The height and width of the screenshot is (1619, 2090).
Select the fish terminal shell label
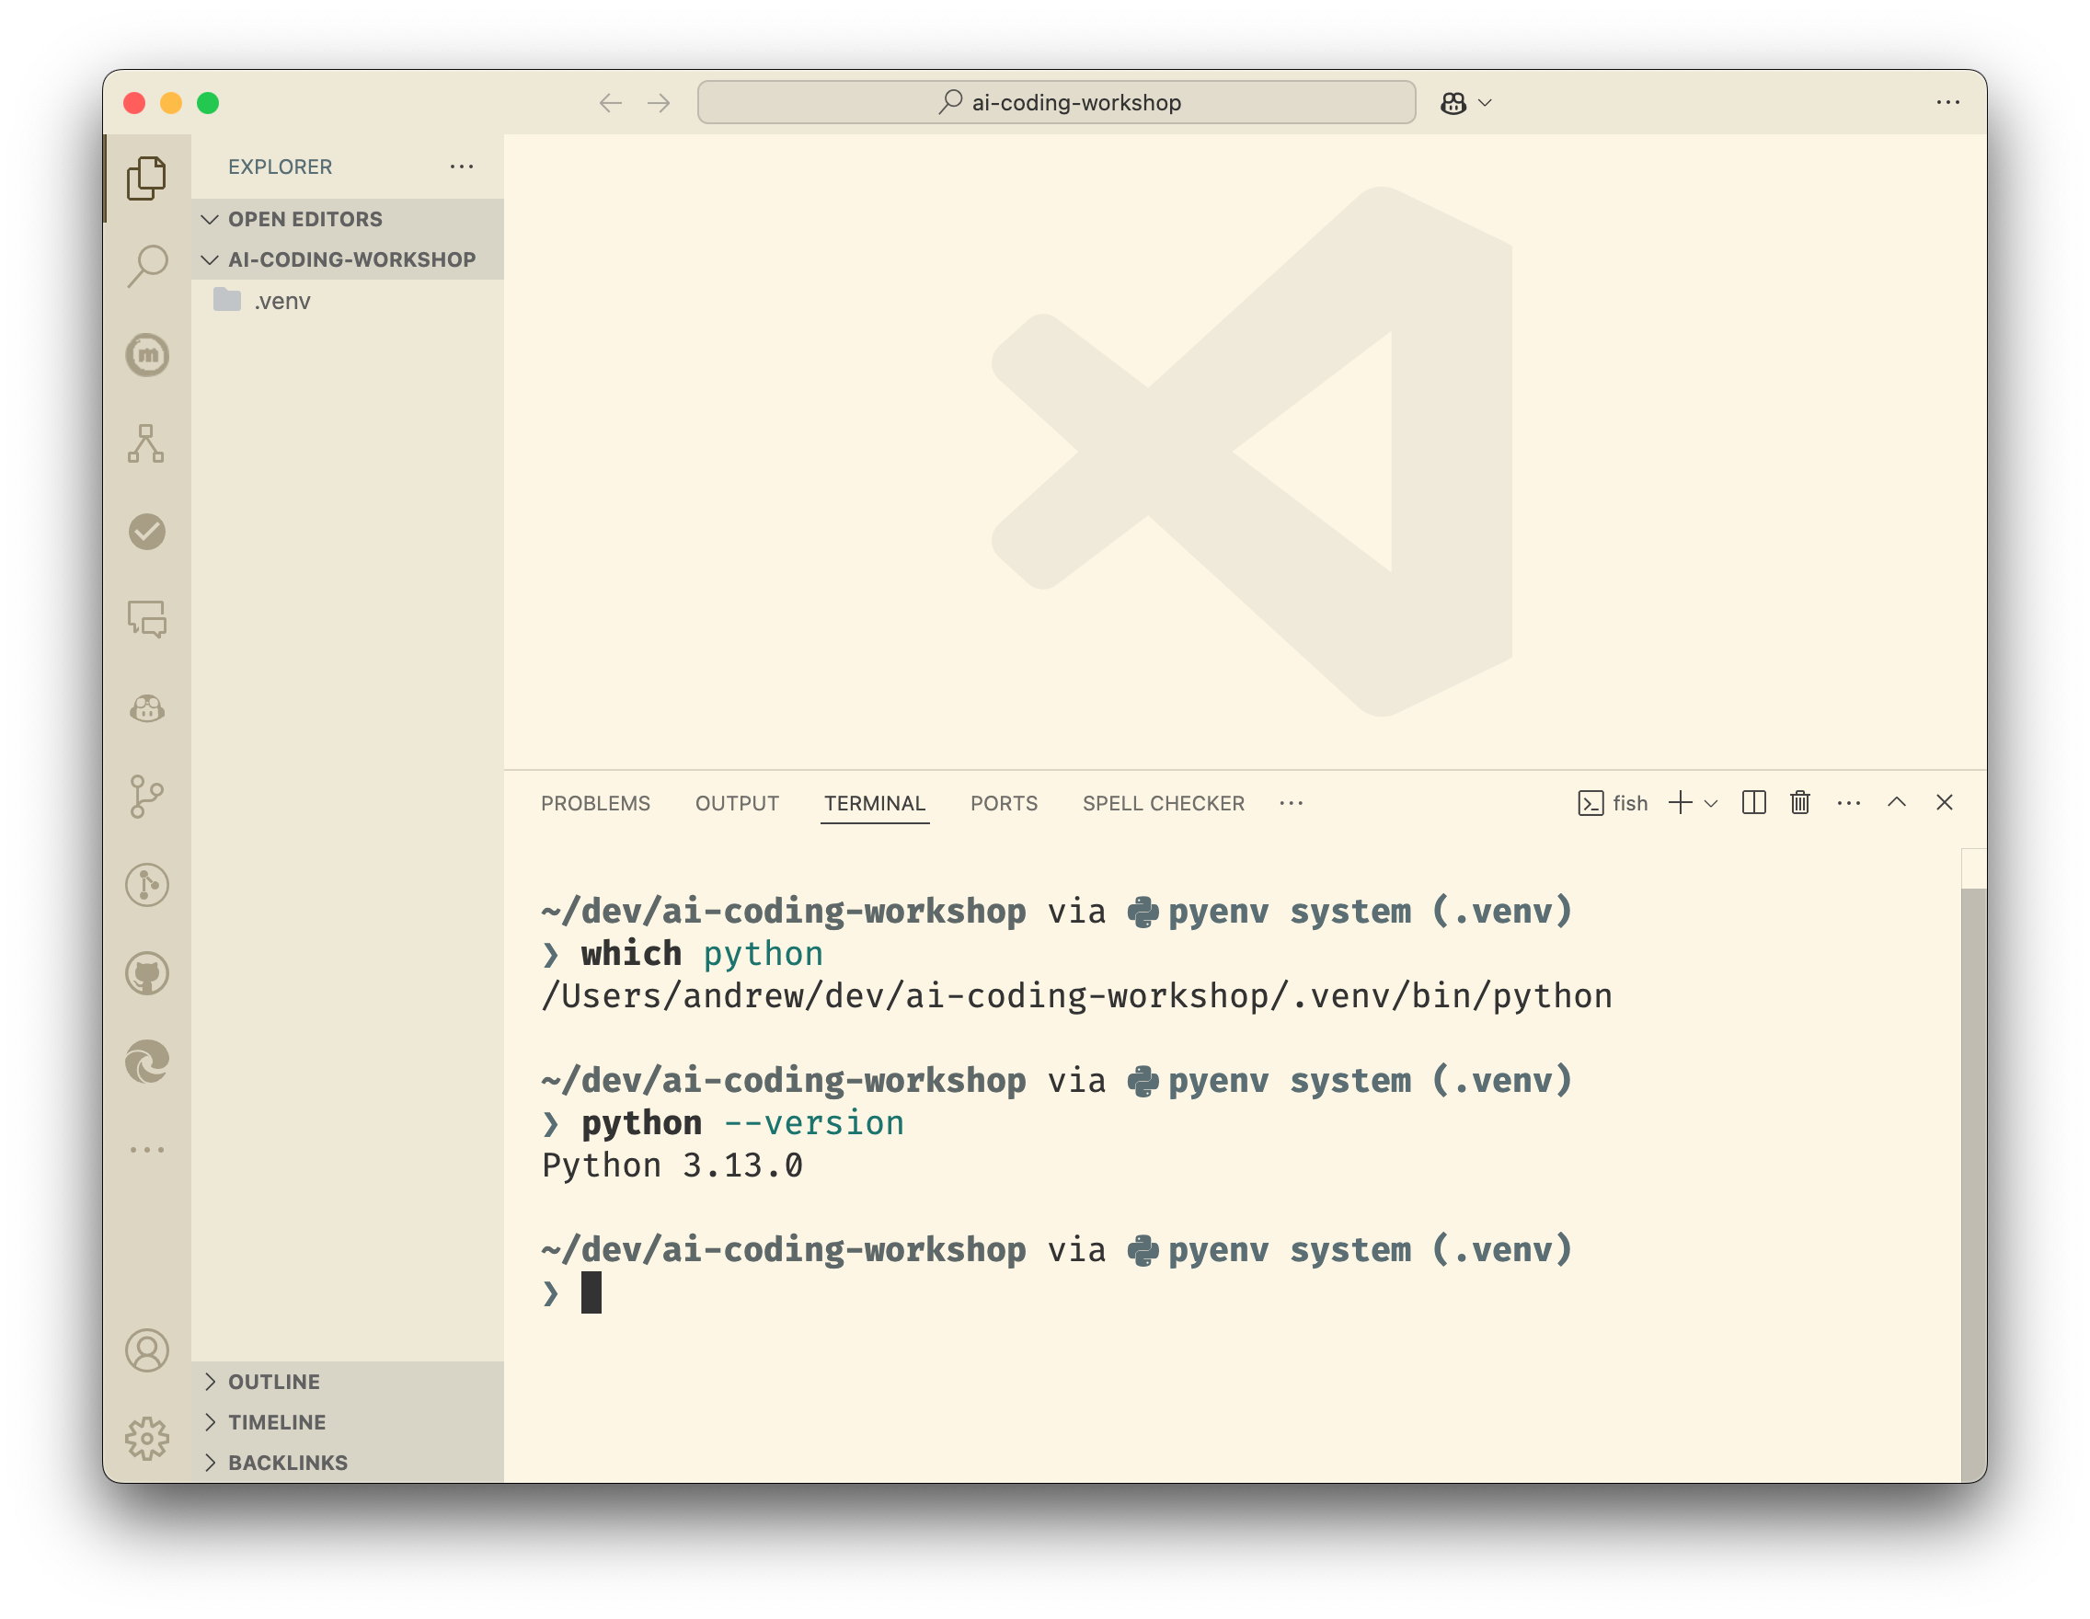(1613, 803)
